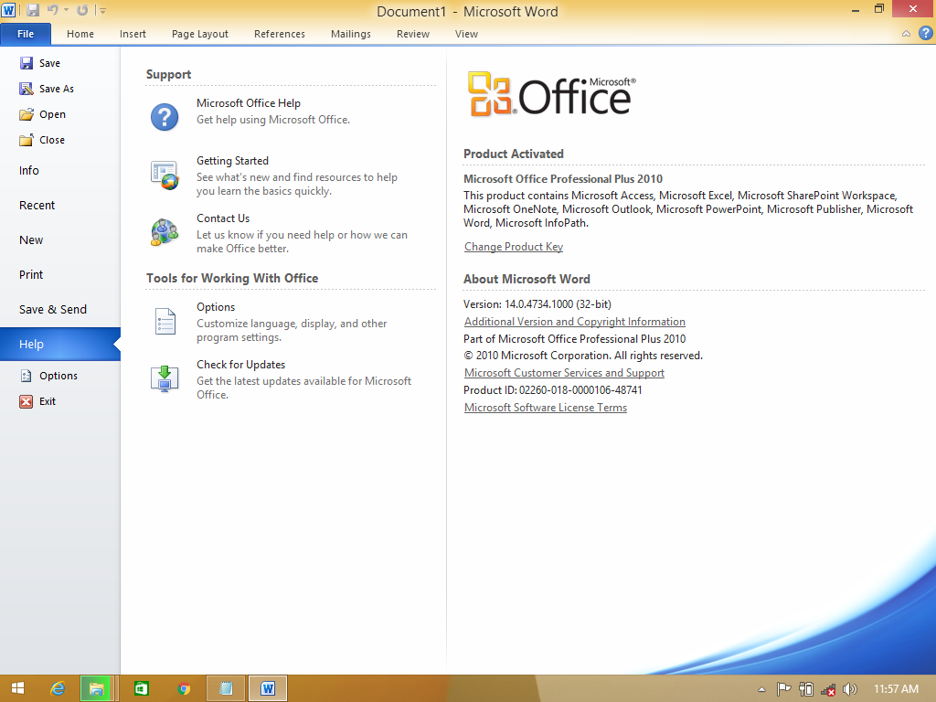This screenshot has height=702, width=936.
Task: Select the Print item in Backstage menu
Action: coord(31,274)
